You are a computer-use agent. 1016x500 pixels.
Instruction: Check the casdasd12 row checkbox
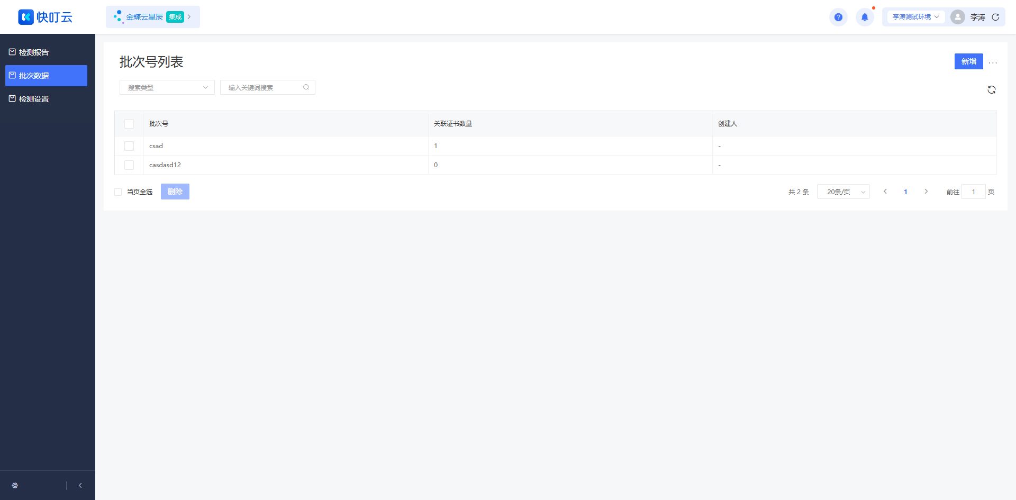point(129,165)
